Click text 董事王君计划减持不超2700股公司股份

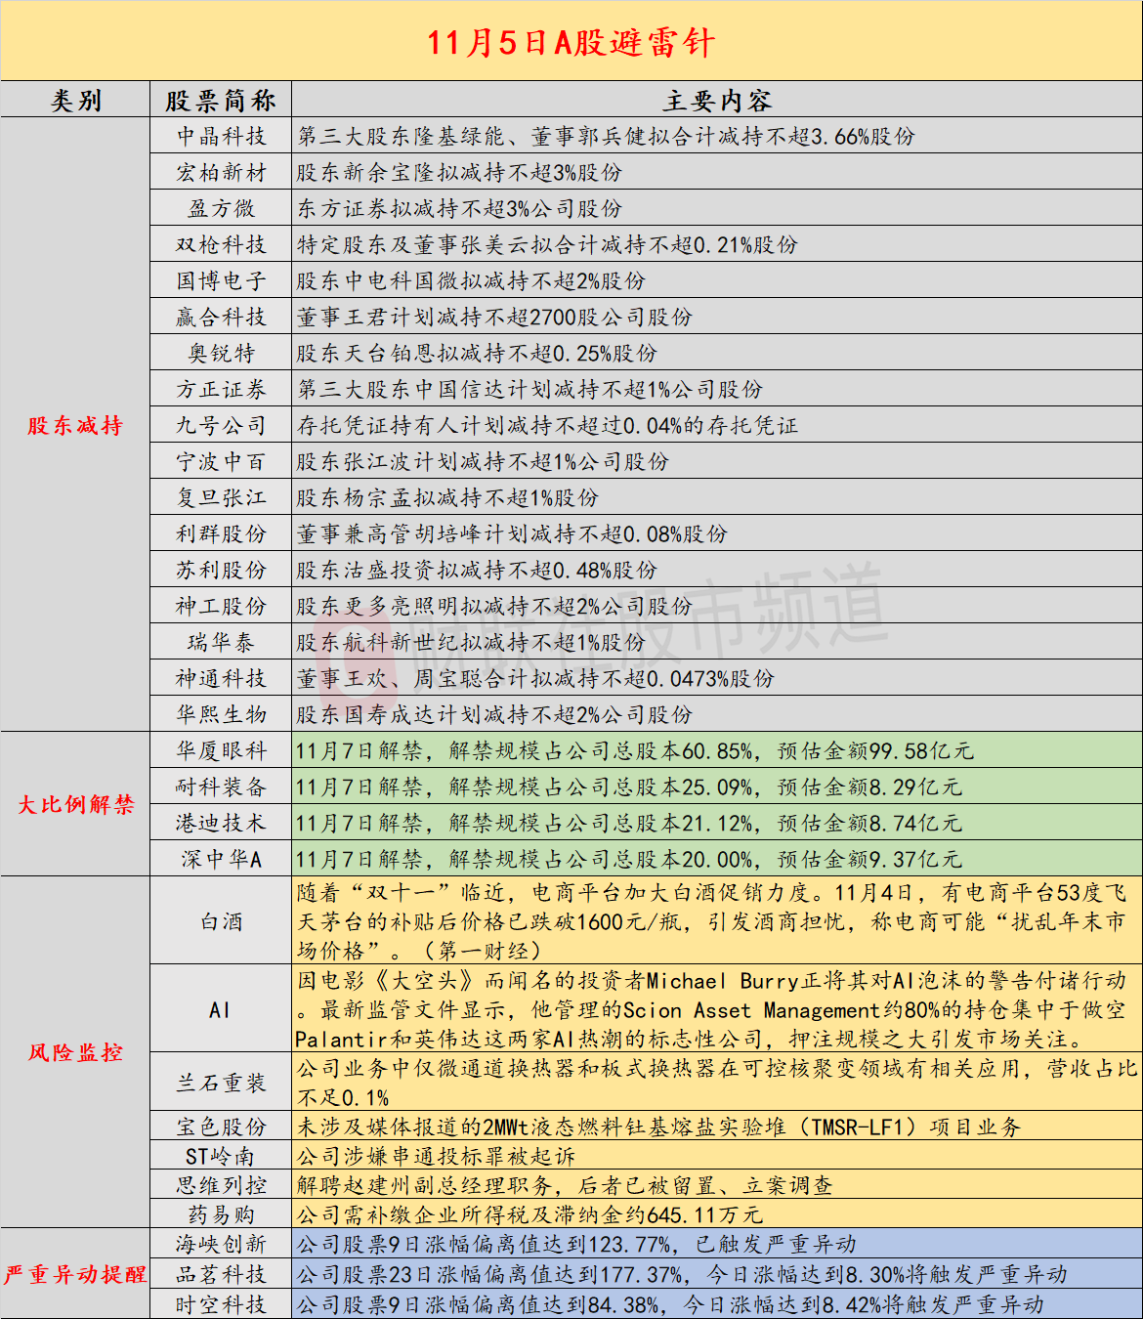[494, 317]
